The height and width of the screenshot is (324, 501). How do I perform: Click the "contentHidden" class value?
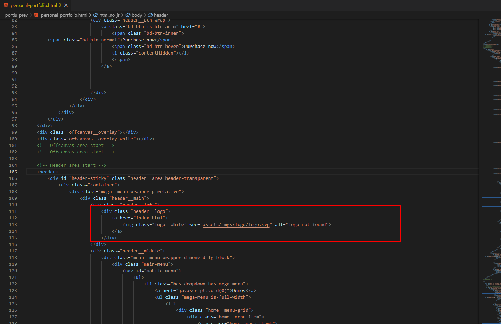pyautogui.click(x=156, y=53)
